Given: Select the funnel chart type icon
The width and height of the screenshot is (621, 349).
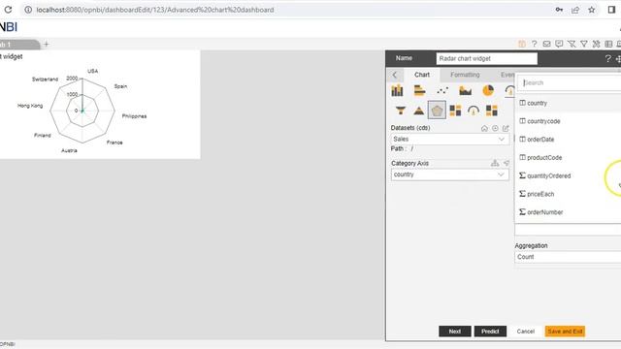Looking at the screenshot, I should pyautogui.click(x=401, y=111).
